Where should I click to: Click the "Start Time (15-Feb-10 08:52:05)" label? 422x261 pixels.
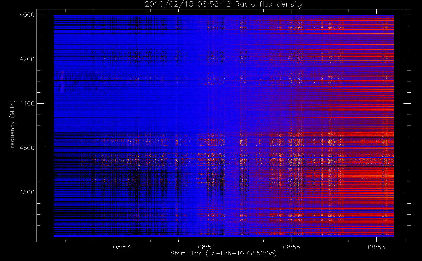224,253
